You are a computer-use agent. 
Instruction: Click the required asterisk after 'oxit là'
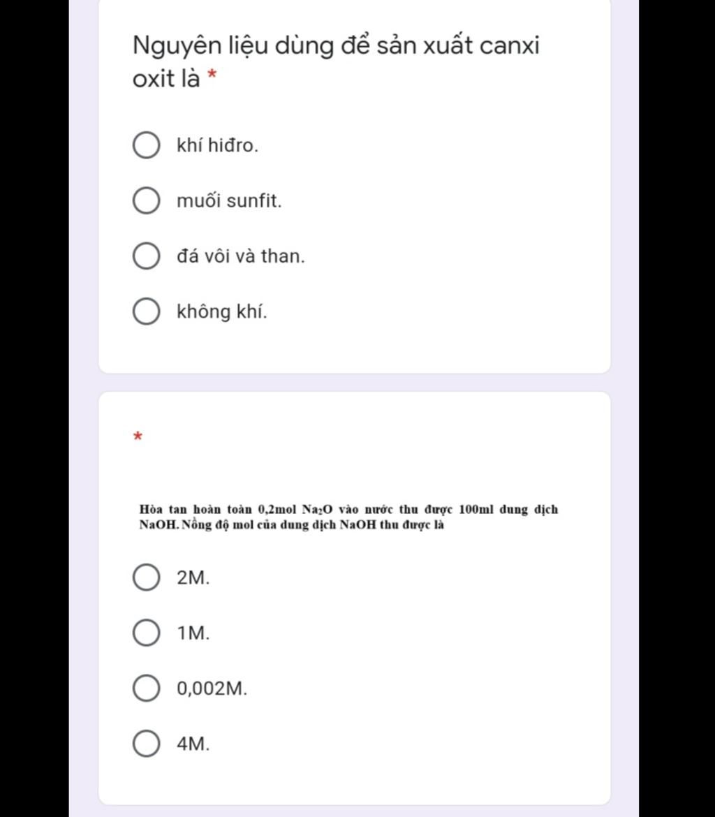(x=212, y=75)
